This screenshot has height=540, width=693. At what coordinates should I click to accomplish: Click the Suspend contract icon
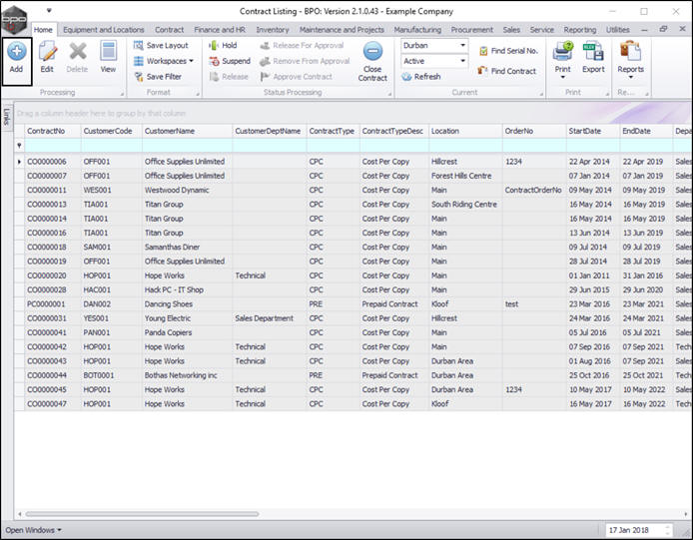215,61
